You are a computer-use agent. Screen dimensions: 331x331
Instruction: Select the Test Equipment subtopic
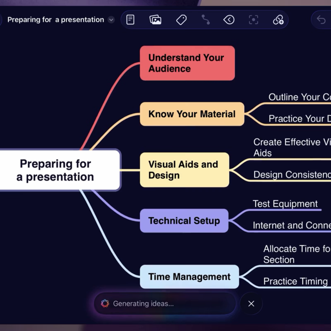285,204
